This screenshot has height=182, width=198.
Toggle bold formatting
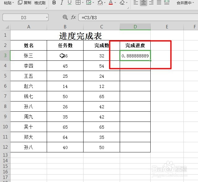(x=54, y=2)
